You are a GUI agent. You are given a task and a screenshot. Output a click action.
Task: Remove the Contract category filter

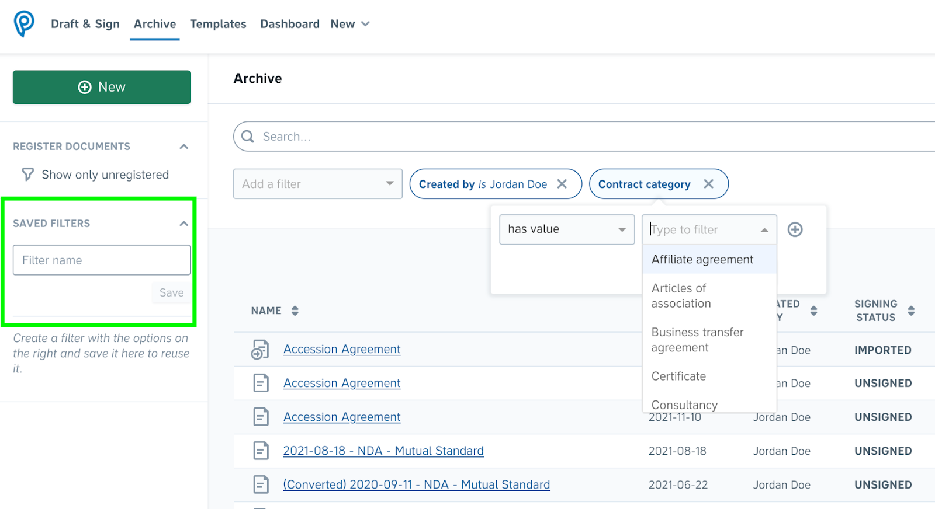coord(709,184)
